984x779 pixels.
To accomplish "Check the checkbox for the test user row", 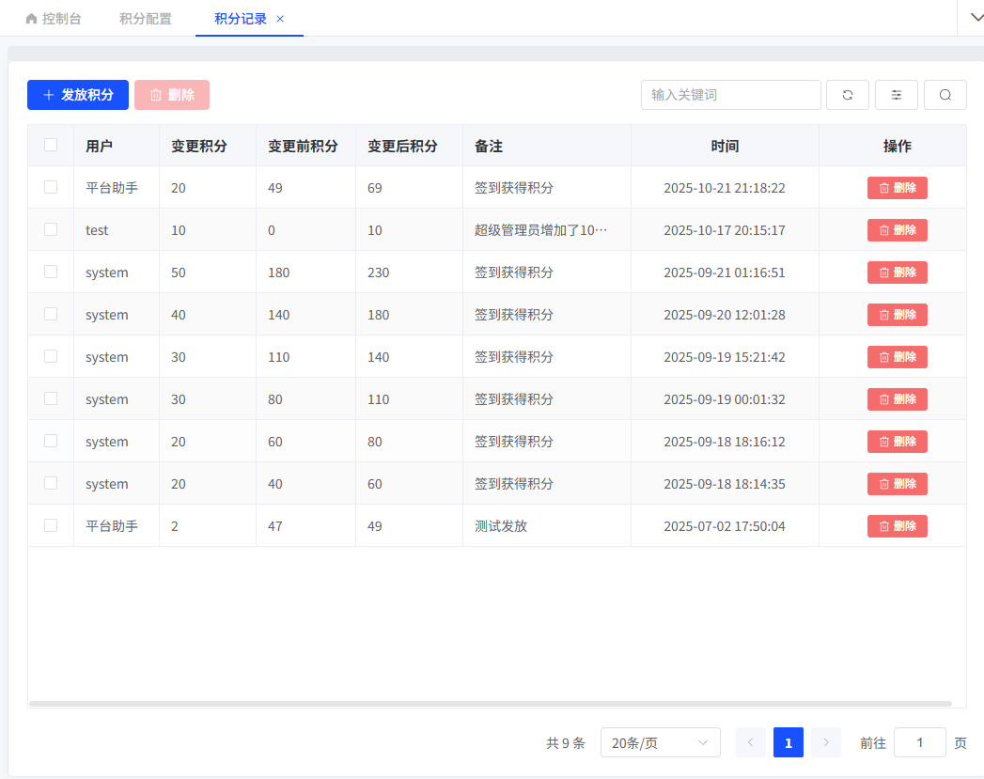I will (51, 229).
